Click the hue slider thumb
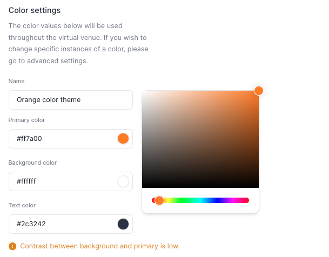The height and width of the screenshot is (257, 329). pos(159,200)
